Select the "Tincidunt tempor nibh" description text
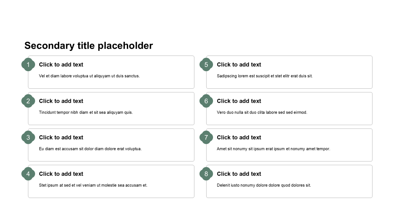394x221 pixels. (x=86, y=112)
